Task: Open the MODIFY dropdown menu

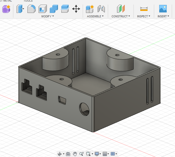Action: click(48, 16)
